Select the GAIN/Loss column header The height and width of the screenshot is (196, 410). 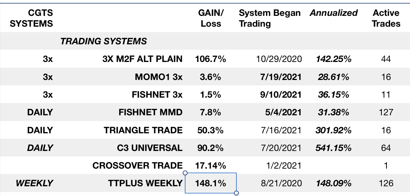[x=211, y=18]
